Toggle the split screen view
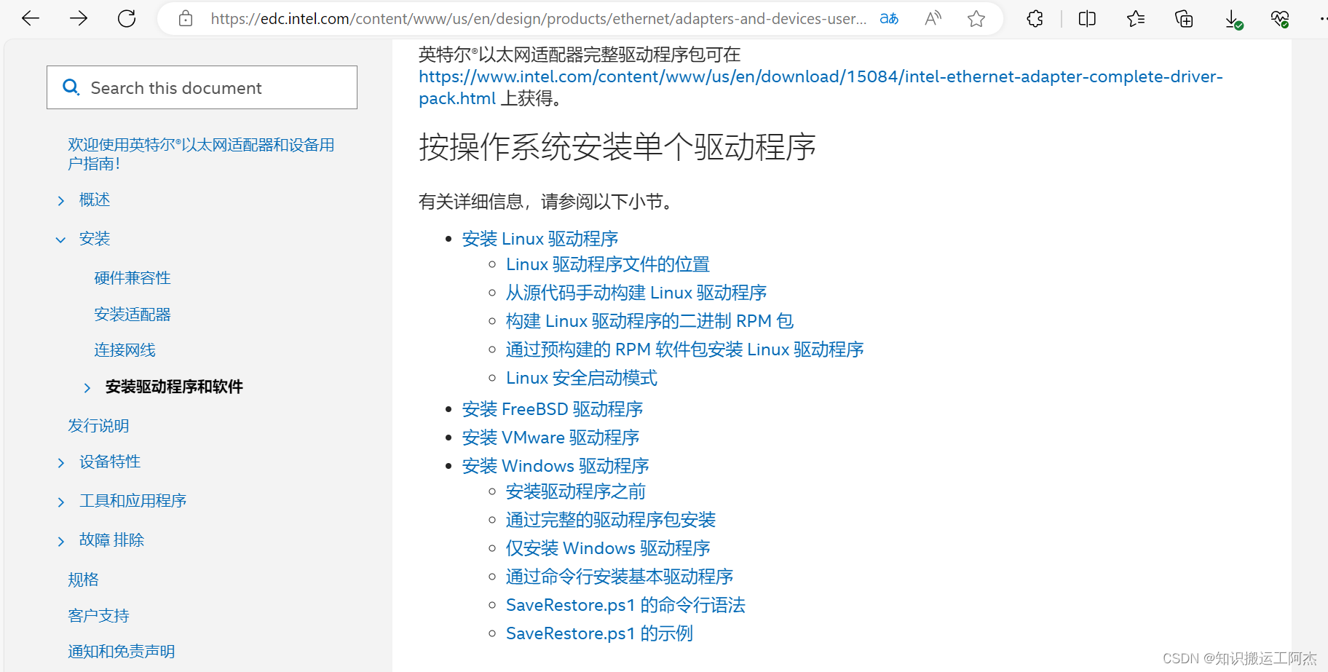This screenshot has width=1328, height=672. pyautogui.click(x=1087, y=18)
